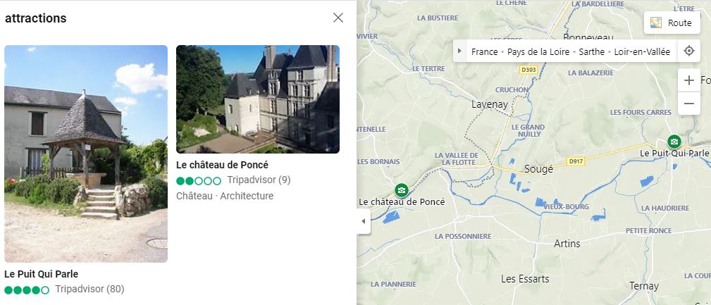This screenshot has width=711, height=305.
Task: Open Le château de Poncé photo
Action: tap(258, 99)
